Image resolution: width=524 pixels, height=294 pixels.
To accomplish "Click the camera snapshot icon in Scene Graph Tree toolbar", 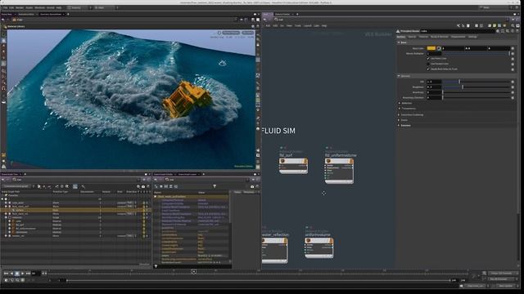I will [x=143, y=186].
